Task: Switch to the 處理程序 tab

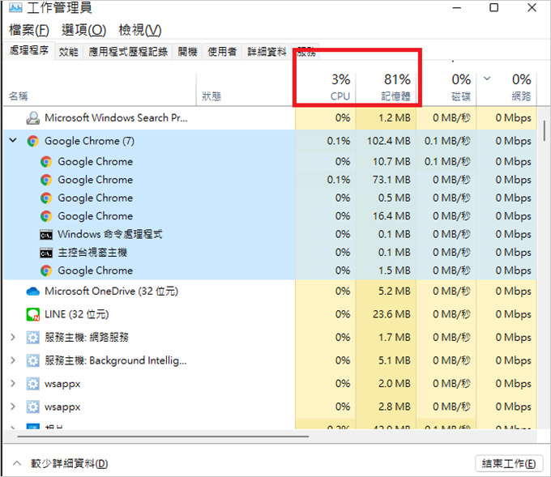Action: pyautogui.click(x=29, y=50)
